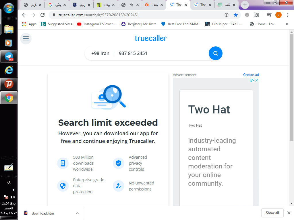Screen dimensions: 294x220
Task: Open the Google Translate extension
Action: [256, 15]
